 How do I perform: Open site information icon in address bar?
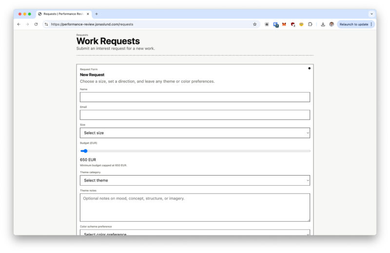pyautogui.click(x=46, y=24)
